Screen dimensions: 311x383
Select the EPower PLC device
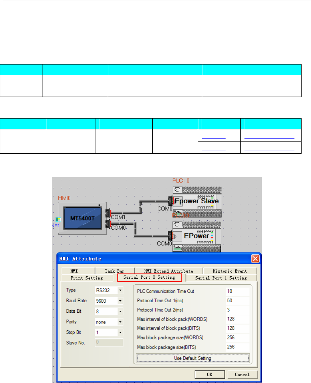pos(197,237)
